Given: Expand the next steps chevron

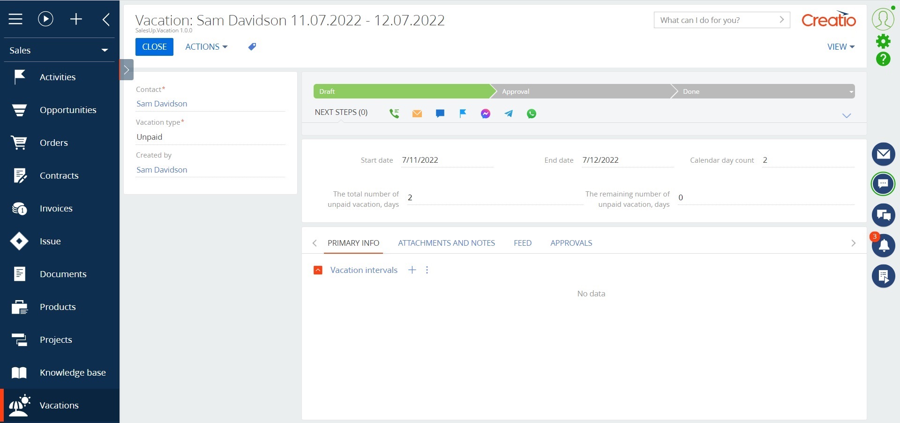Looking at the screenshot, I should [x=847, y=116].
